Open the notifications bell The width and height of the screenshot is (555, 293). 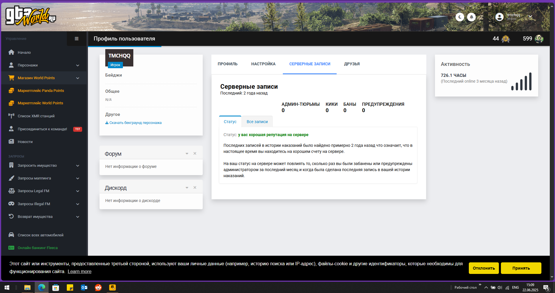(471, 17)
